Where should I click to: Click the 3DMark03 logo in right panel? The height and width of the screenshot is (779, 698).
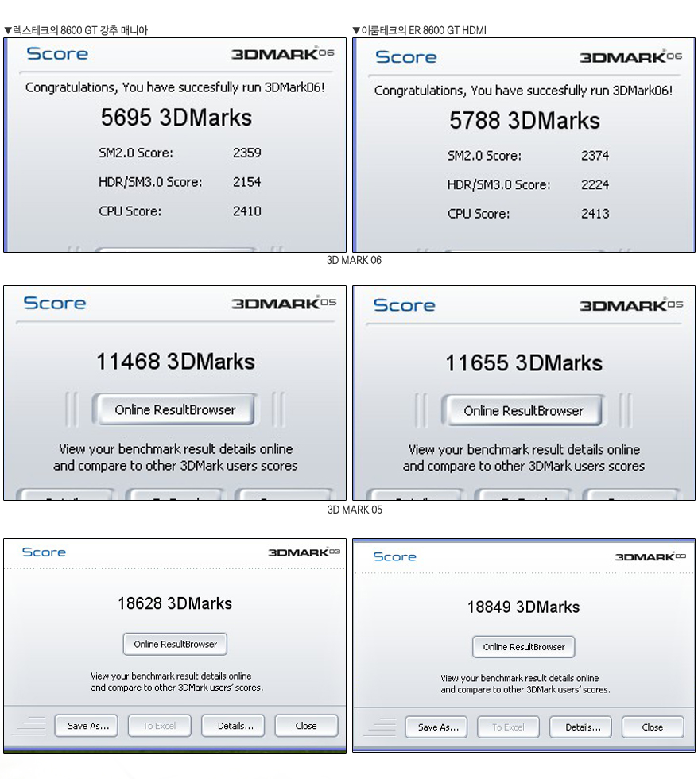[651, 556]
